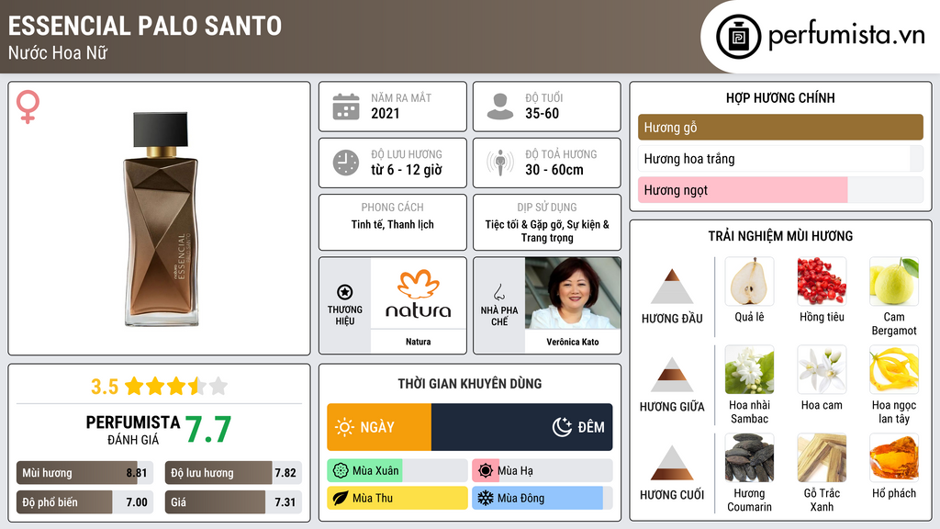Click the Natura brand logo

point(418,293)
